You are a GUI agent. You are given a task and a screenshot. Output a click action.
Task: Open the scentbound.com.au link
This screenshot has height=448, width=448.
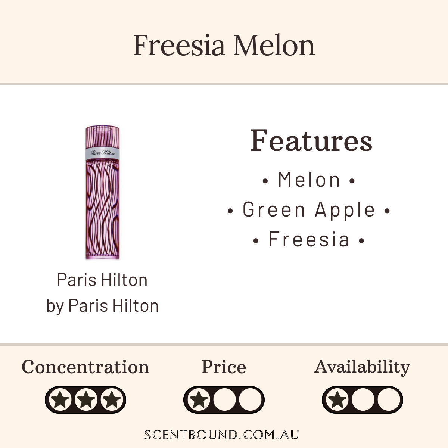pos(222,435)
